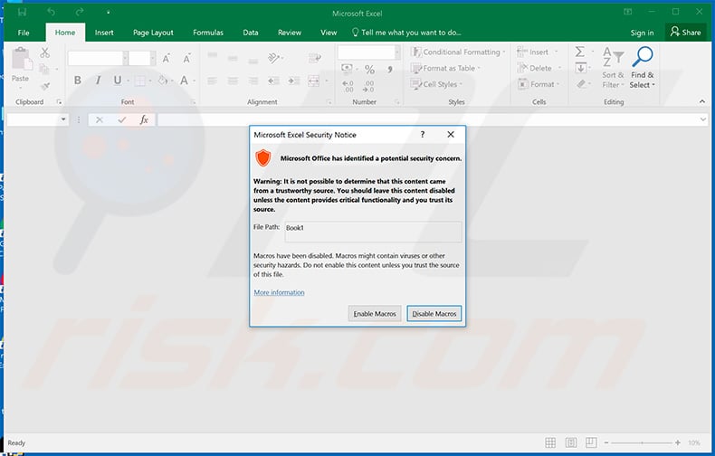
Task: Switch to the Insert tab
Action: click(x=104, y=33)
